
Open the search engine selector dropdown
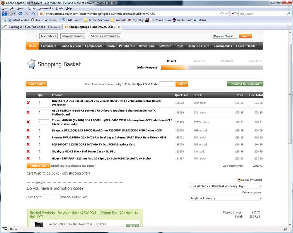pos(235,14)
